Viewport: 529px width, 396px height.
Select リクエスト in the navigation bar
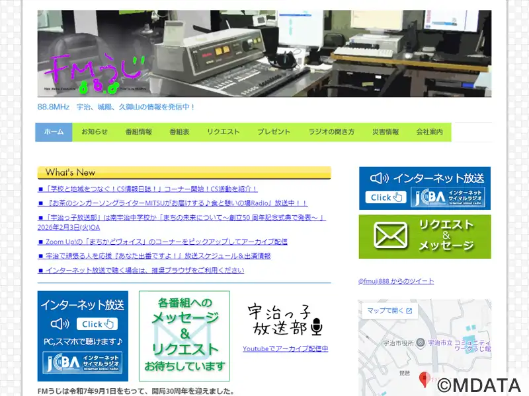pyautogui.click(x=224, y=132)
